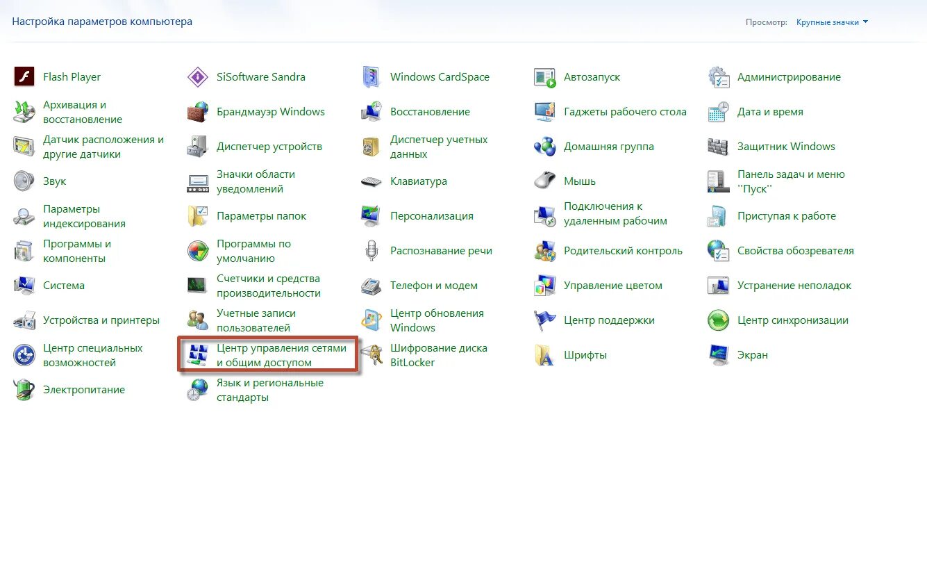Click the Система icon

coord(24,285)
